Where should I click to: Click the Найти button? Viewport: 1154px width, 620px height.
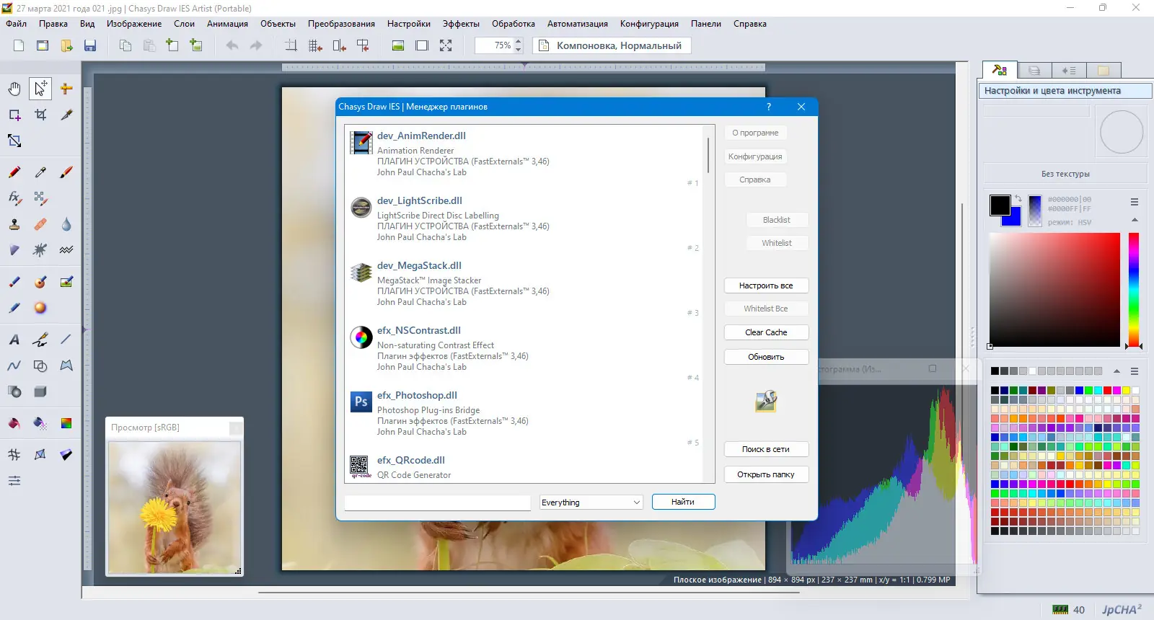point(683,502)
